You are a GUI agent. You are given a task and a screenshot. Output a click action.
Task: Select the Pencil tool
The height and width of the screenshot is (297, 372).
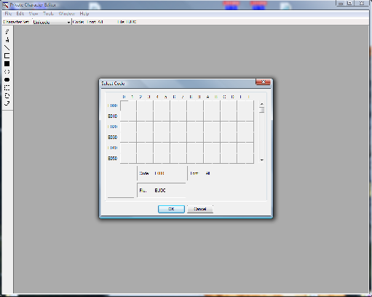[x=7, y=32]
